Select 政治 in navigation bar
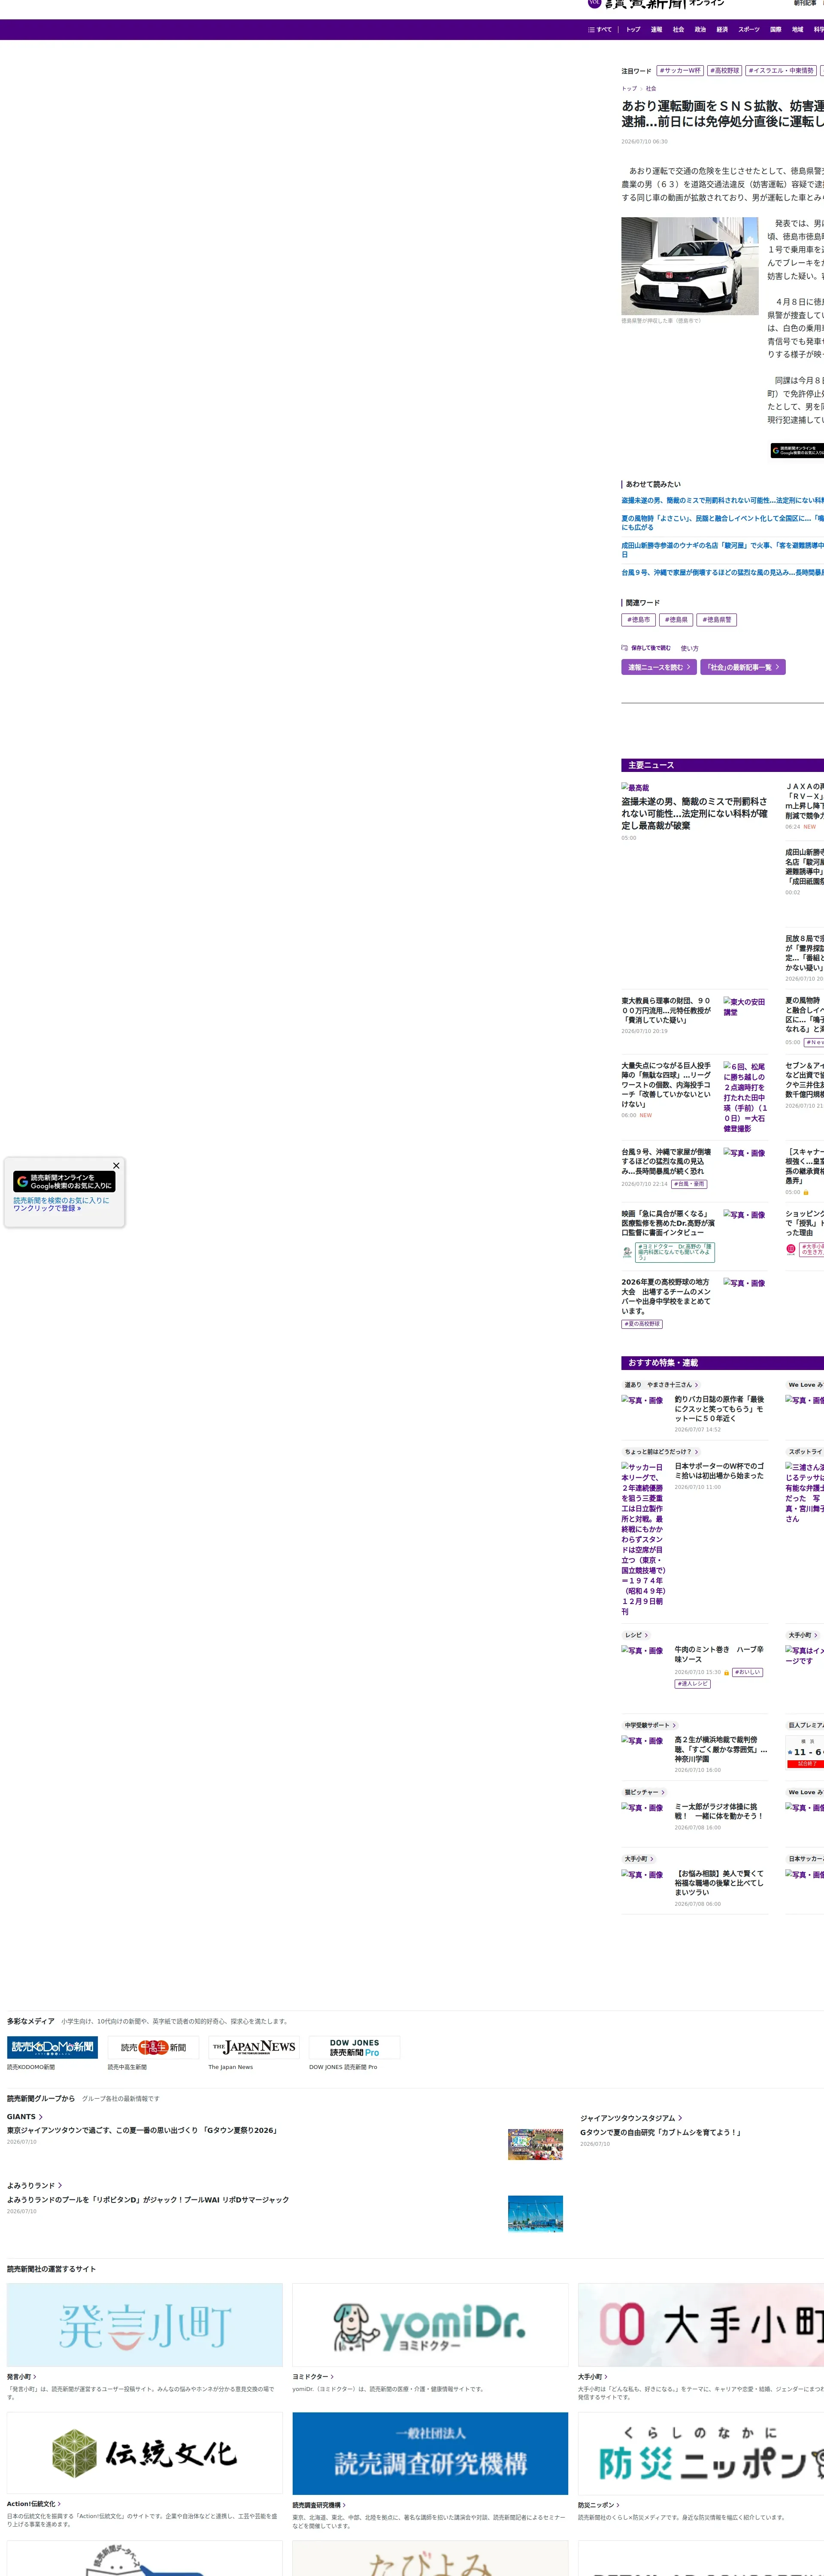The image size is (824, 2576). tap(700, 30)
